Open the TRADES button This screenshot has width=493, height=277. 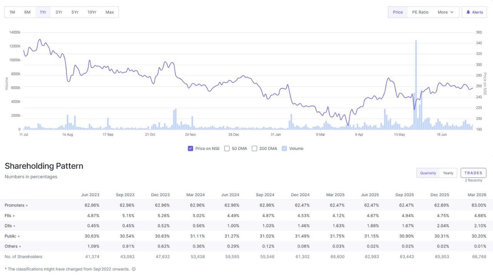click(x=473, y=173)
